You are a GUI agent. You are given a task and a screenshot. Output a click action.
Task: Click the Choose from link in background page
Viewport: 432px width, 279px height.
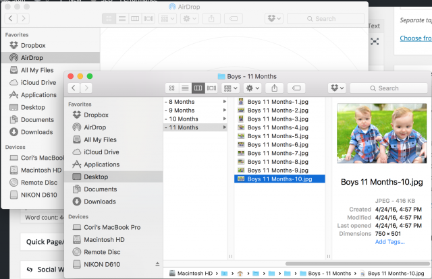pos(416,38)
